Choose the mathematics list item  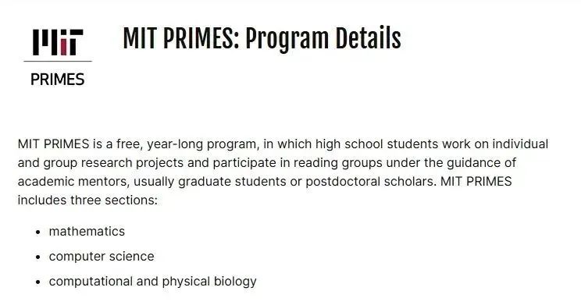pyautogui.click(x=87, y=232)
